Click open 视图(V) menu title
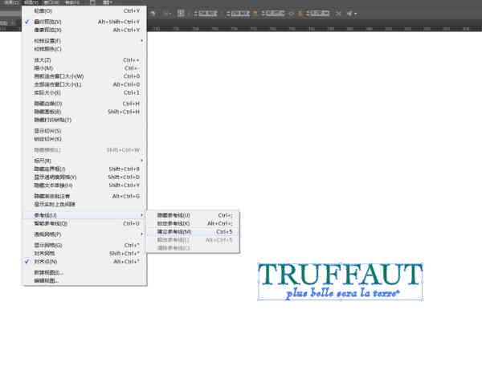482x371 pixels. coord(31,2)
